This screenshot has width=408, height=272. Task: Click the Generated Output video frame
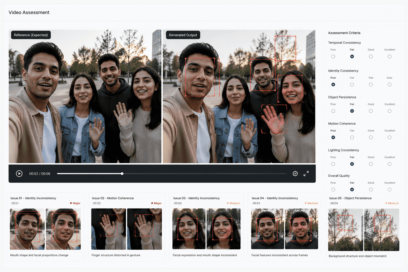click(x=239, y=96)
